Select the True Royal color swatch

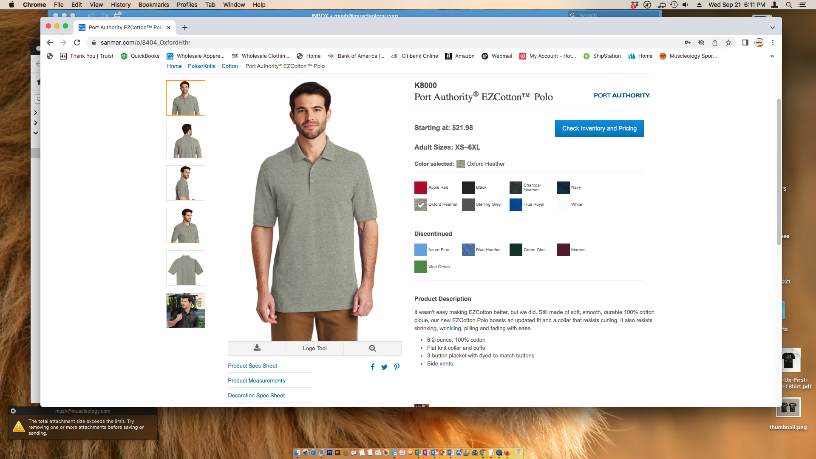coord(516,204)
